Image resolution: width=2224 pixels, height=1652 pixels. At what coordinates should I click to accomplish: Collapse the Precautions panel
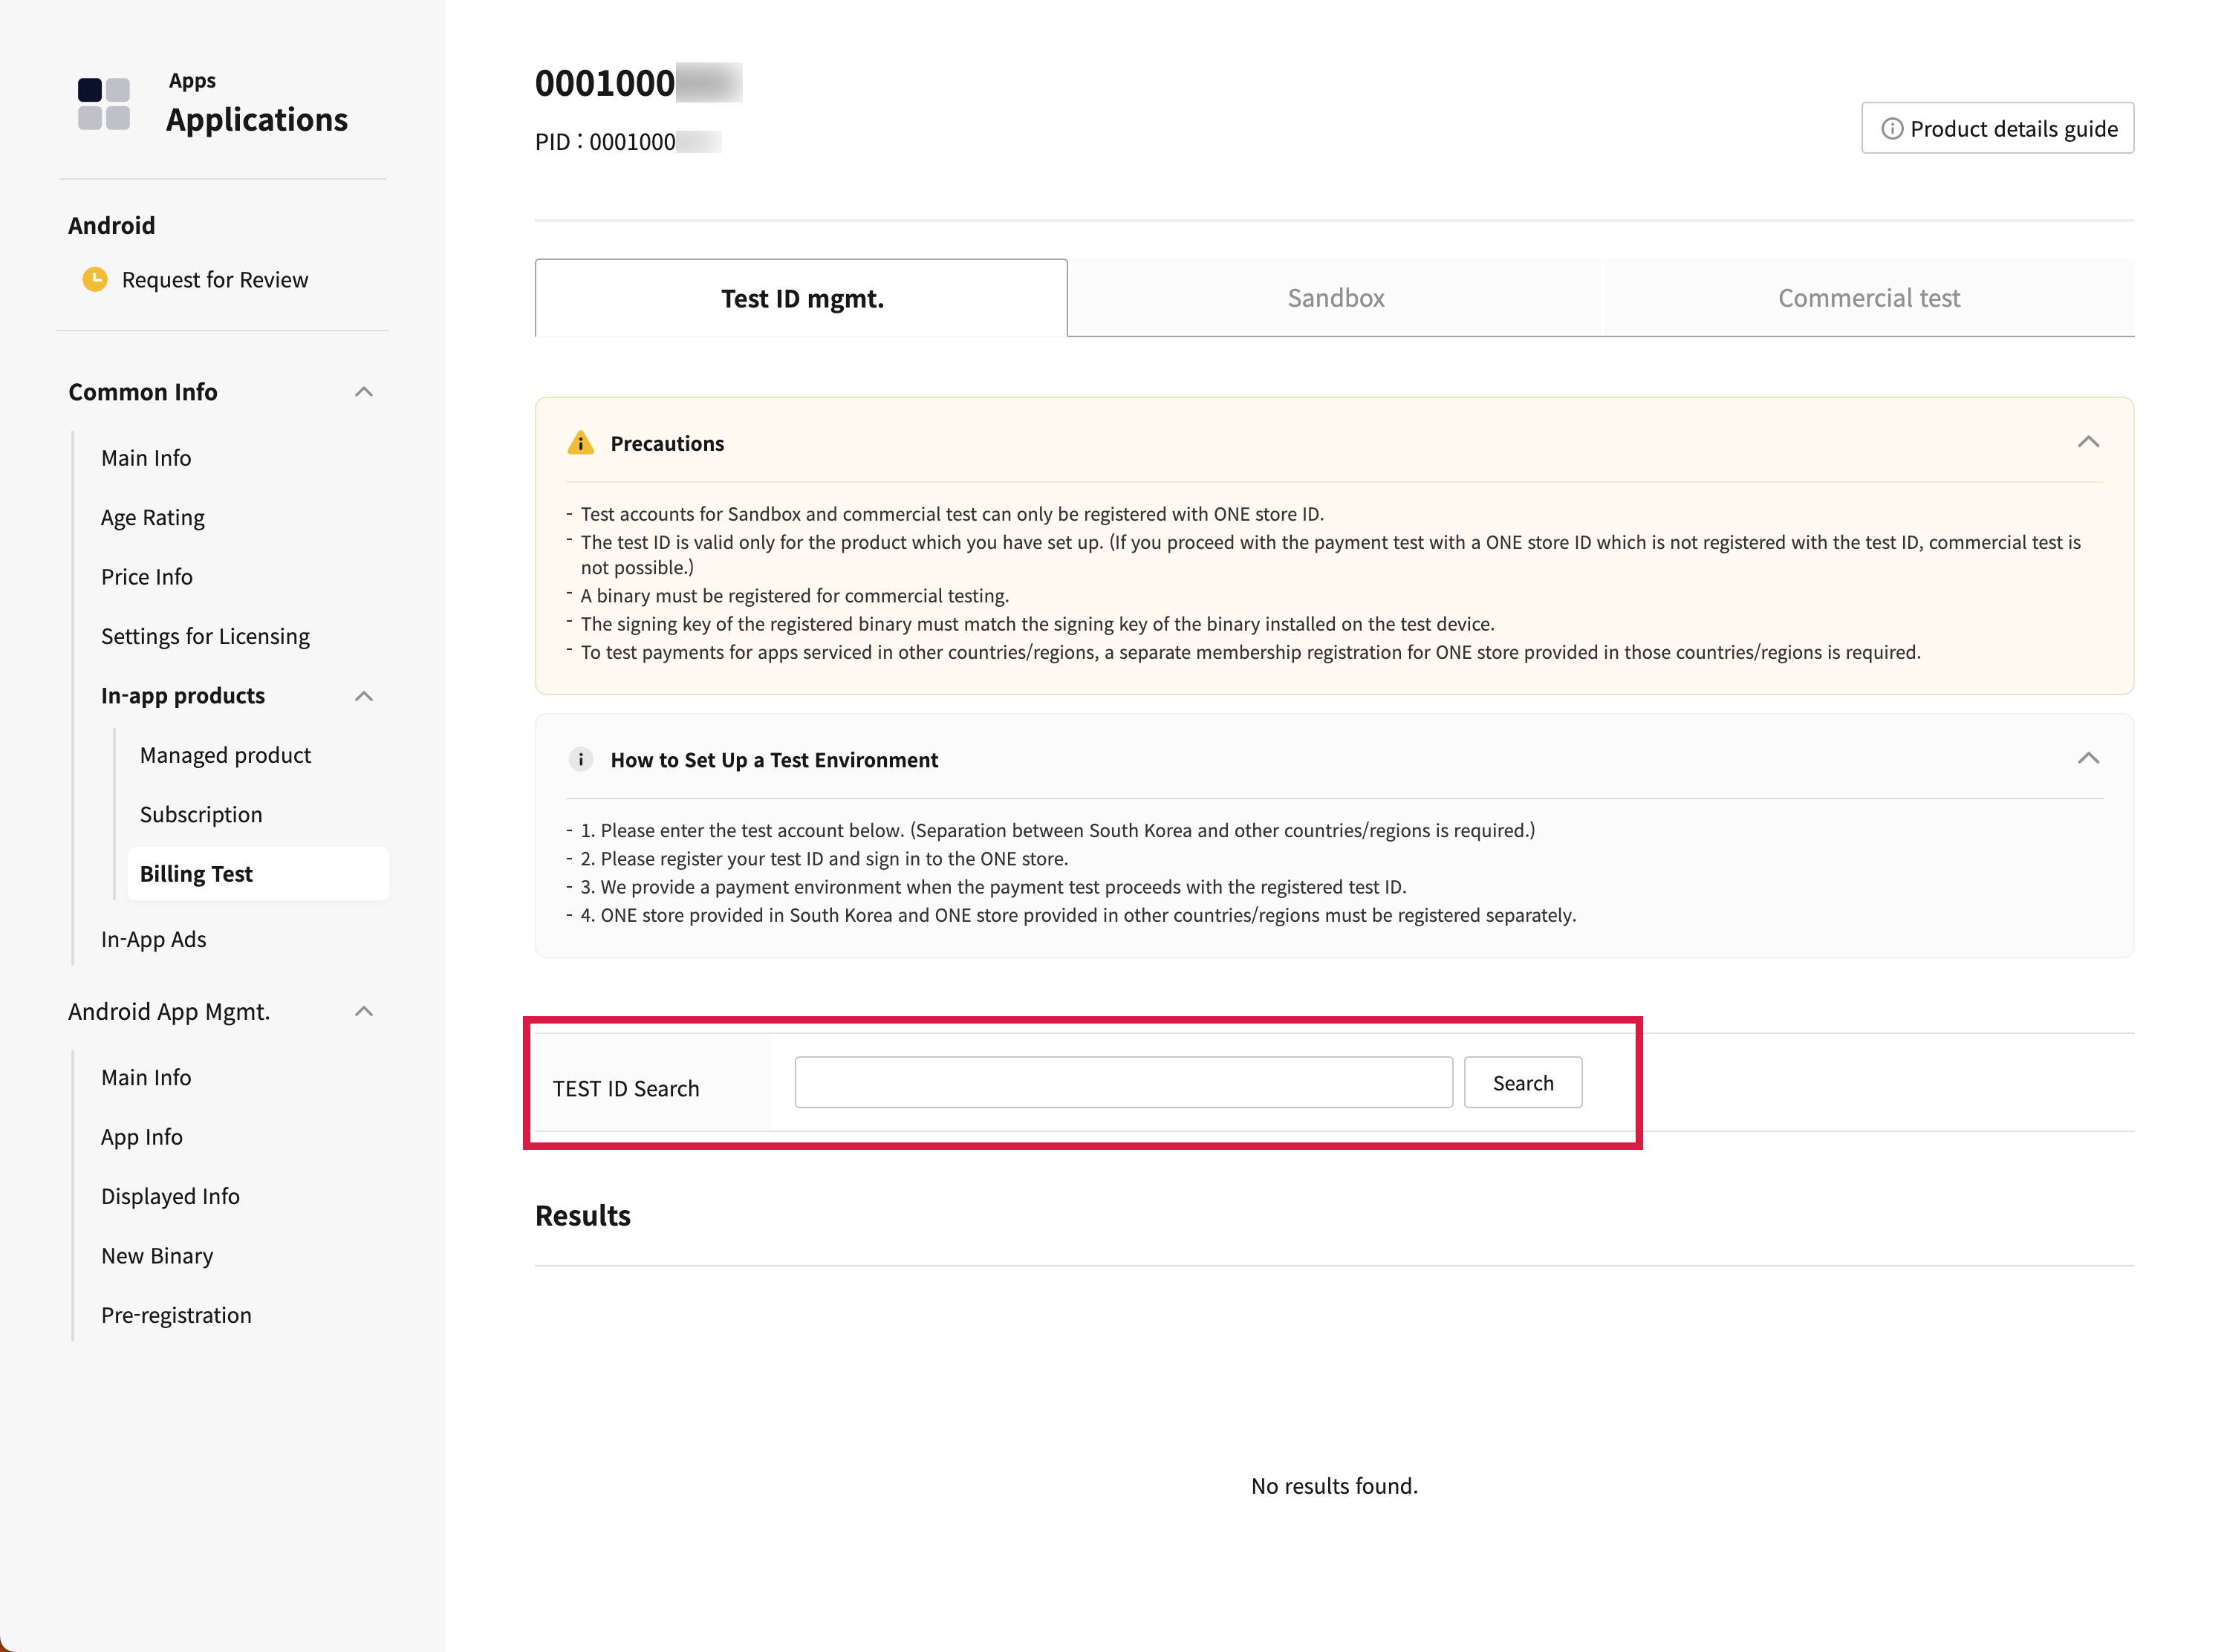click(x=2087, y=442)
